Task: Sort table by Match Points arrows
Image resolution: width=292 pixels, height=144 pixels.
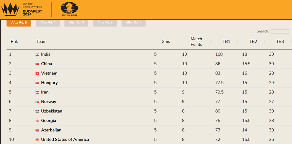Action: (x=211, y=42)
